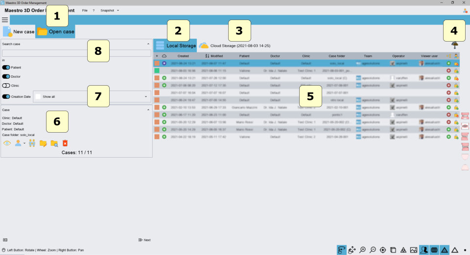Sort the table by the Created column

pyautogui.click(x=183, y=56)
